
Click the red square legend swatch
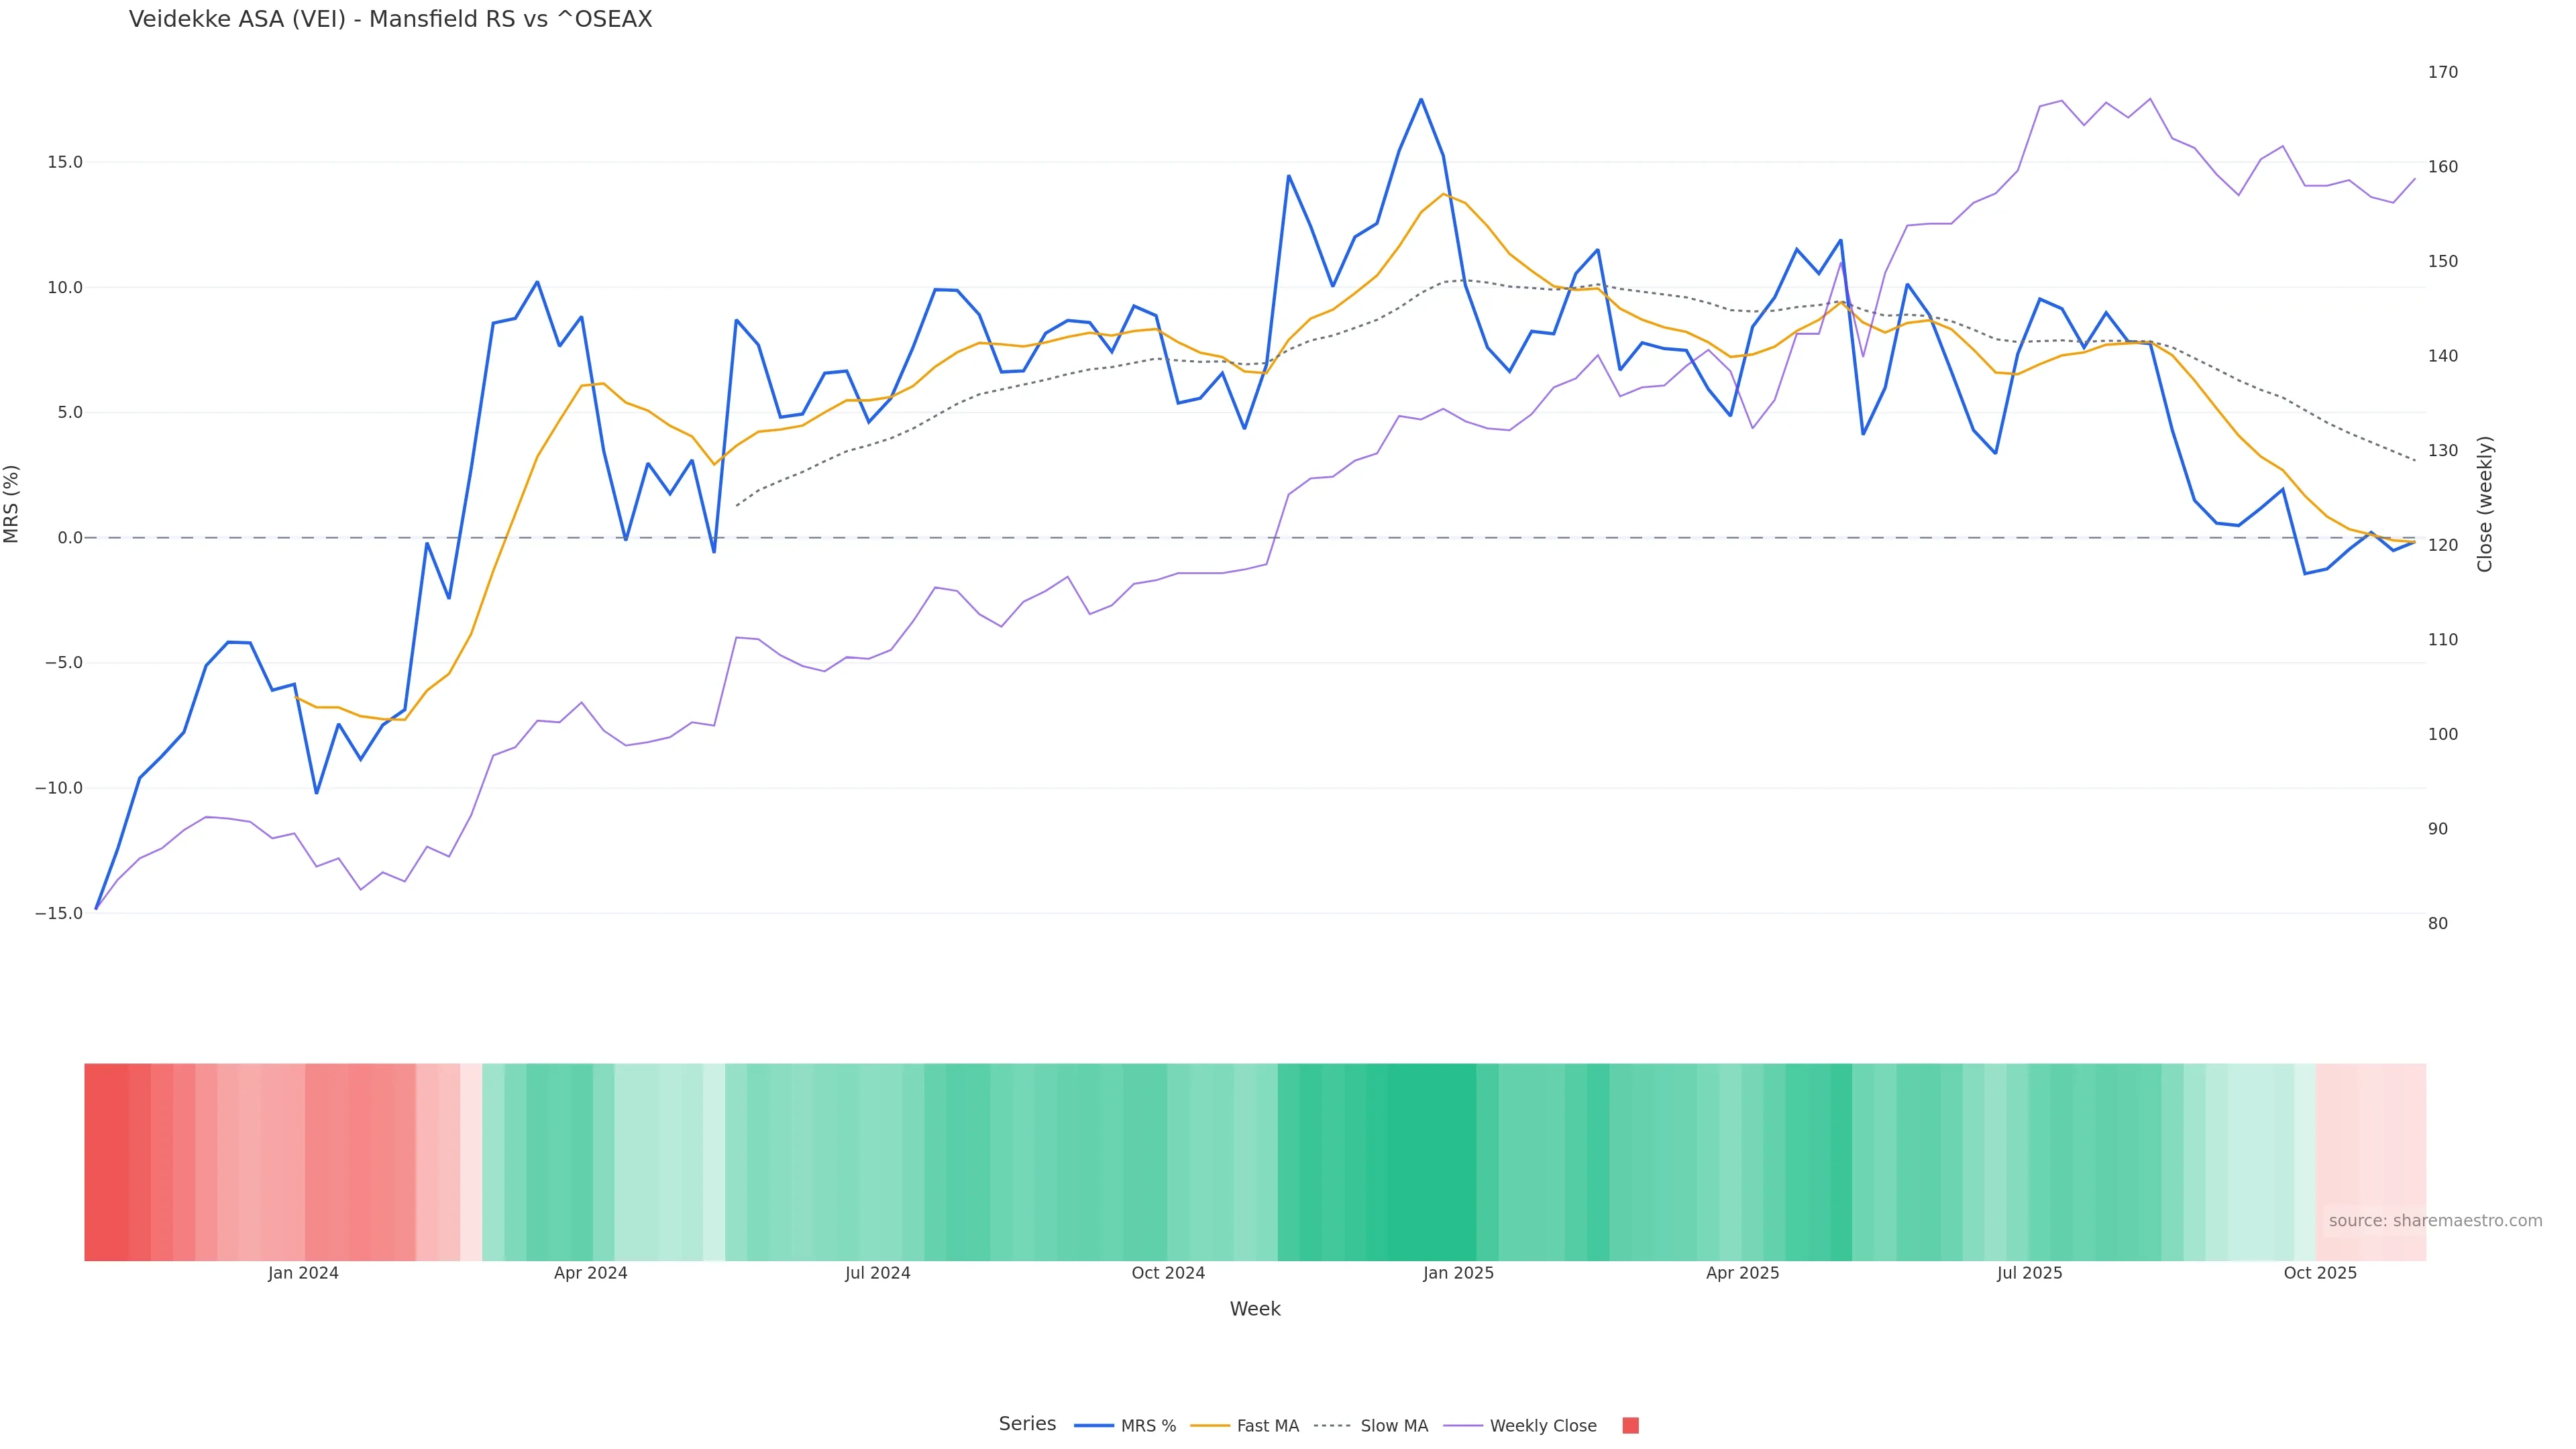point(1630,1426)
